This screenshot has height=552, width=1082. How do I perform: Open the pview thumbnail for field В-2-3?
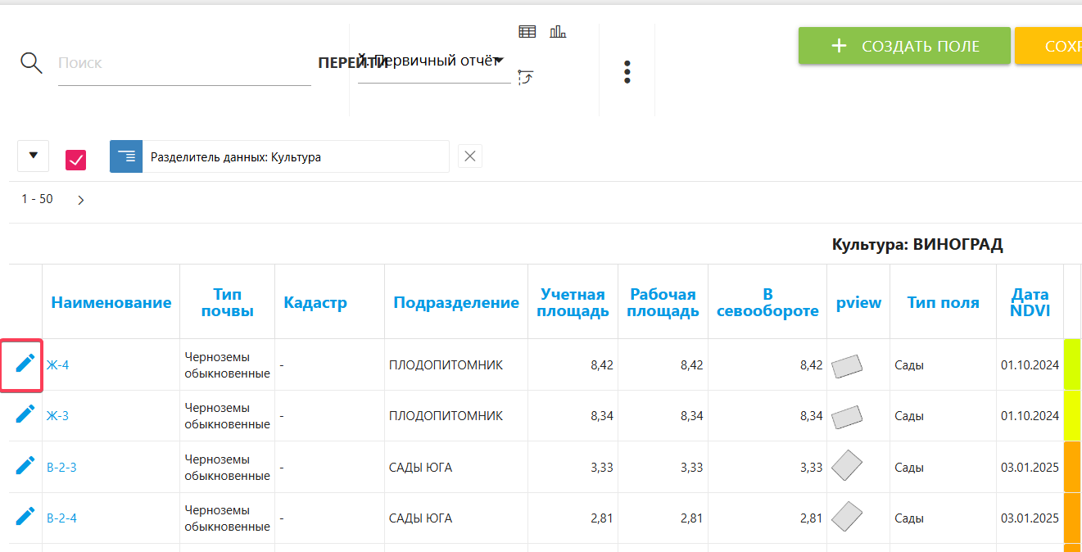point(848,466)
